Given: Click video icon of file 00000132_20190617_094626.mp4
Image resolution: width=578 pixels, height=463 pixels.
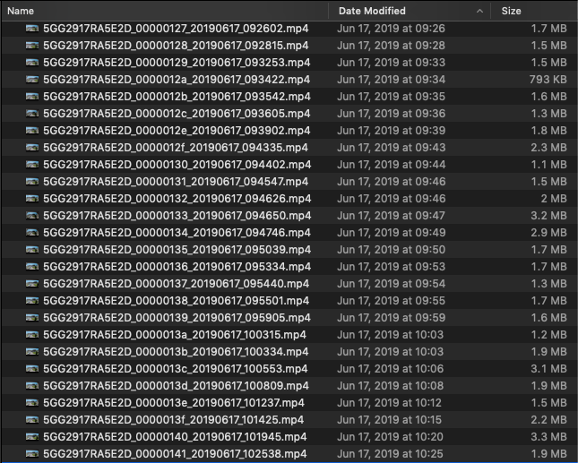Looking at the screenshot, I should point(32,199).
